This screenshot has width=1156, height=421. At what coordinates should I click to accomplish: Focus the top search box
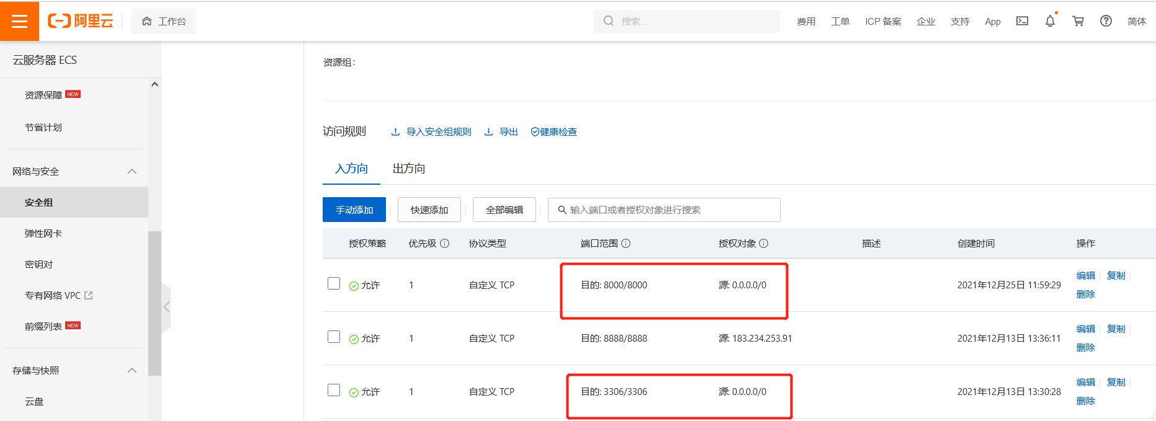click(686, 21)
